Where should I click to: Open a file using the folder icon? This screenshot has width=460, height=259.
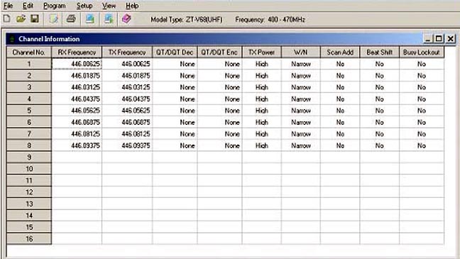21,19
